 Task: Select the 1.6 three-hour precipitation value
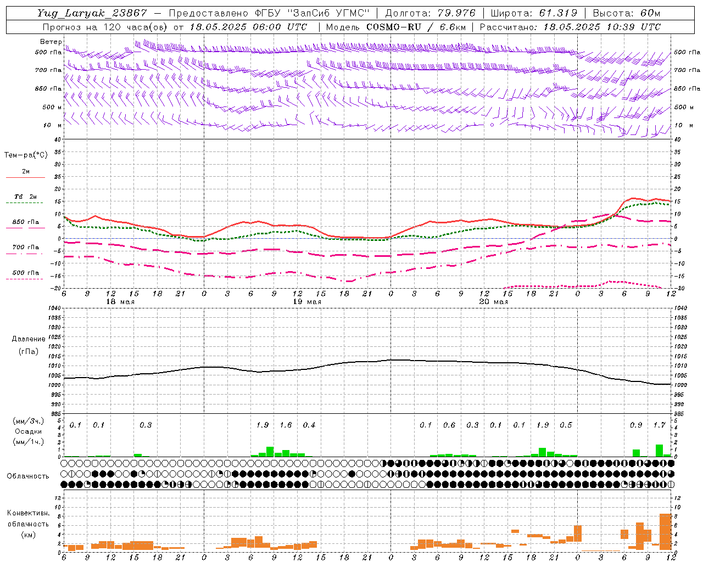[x=286, y=425]
